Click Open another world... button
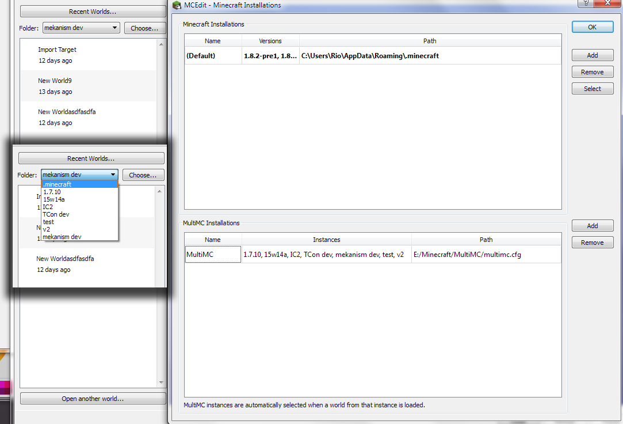The width and height of the screenshot is (623, 424). click(x=93, y=399)
